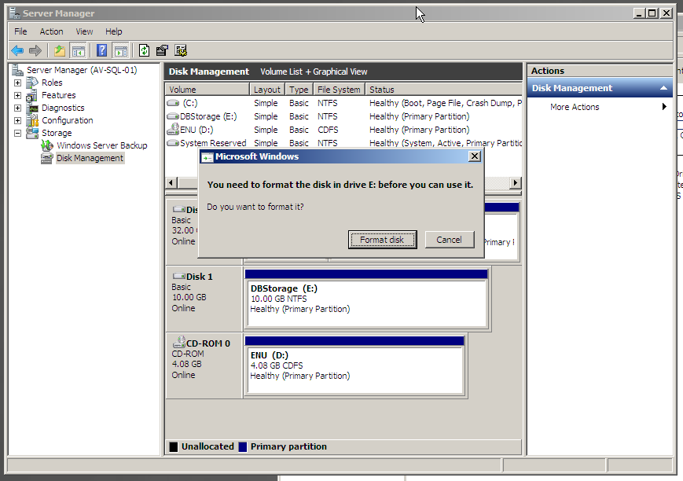Screen dimensions: 683x481
Task: Click the gray Forward arrow in the toolbar
Action: (x=35, y=51)
